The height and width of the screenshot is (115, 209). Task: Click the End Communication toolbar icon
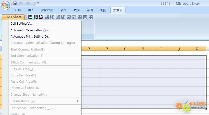(58, 17)
